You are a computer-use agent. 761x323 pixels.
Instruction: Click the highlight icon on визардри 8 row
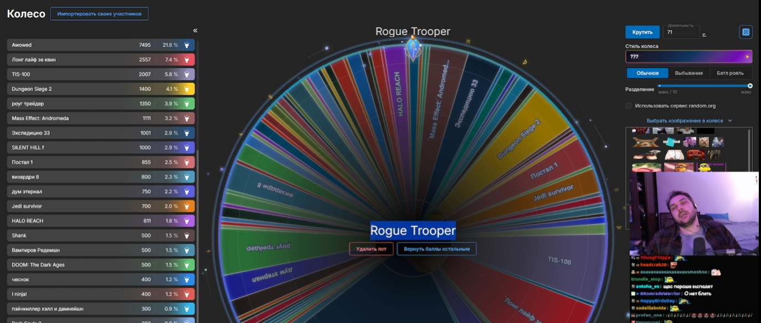click(x=187, y=176)
